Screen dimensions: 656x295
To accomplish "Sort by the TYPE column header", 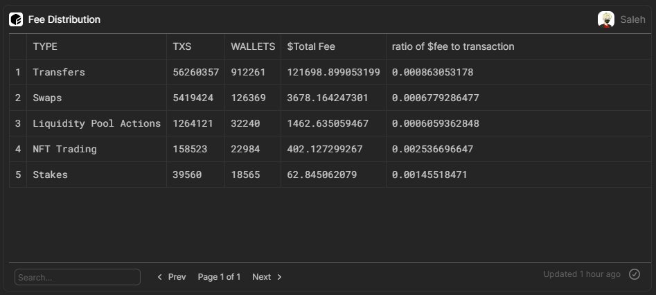I will point(45,46).
